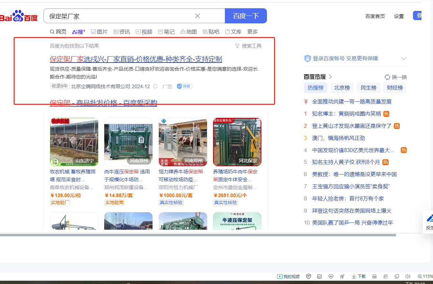This screenshot has height=284, width=433.
Task: Click the 换一换 refresh icon in hot search
Action: click(387, 77)
